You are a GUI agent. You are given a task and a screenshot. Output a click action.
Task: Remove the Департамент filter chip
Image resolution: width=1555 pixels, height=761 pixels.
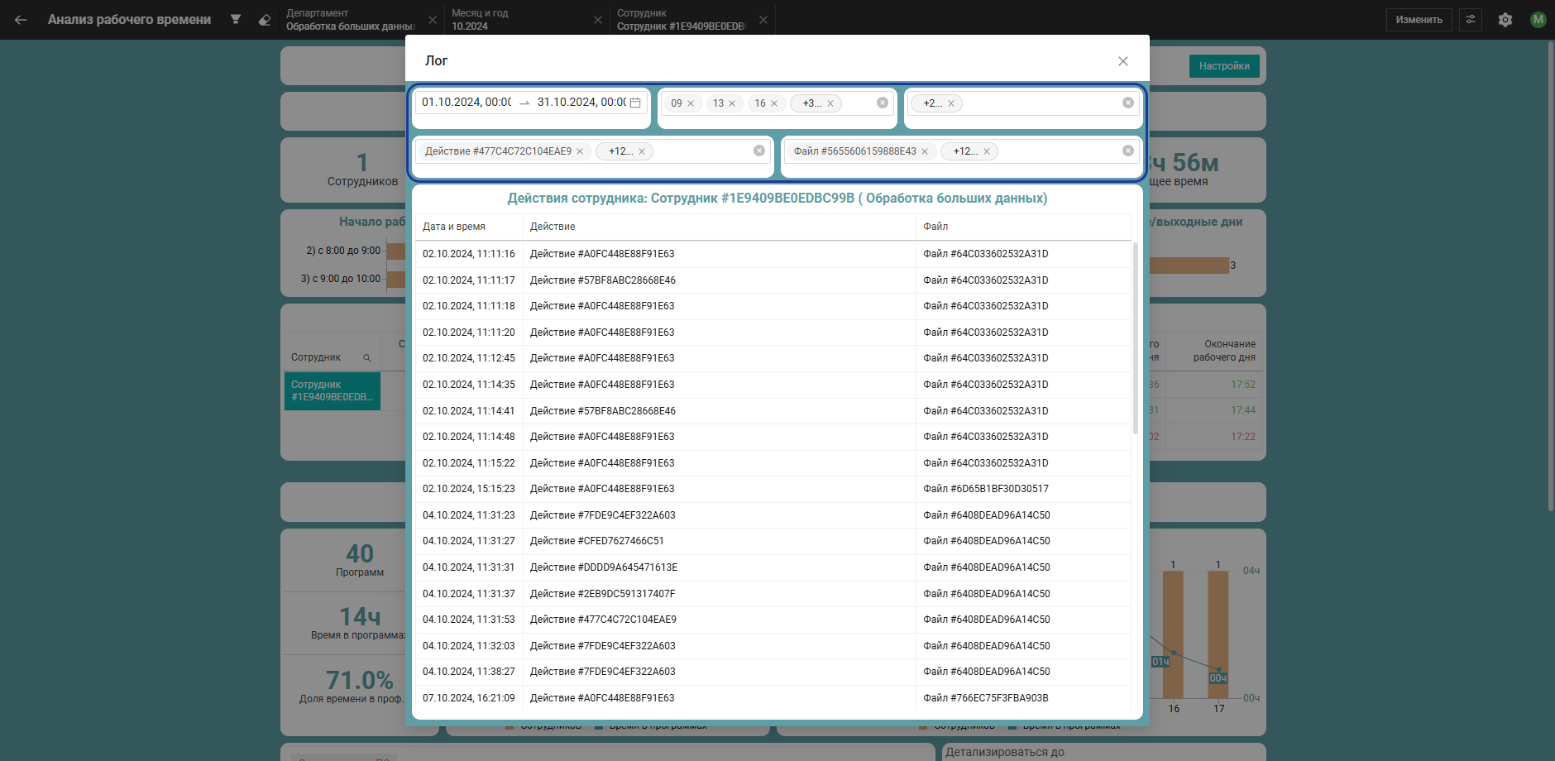[432, 20]
